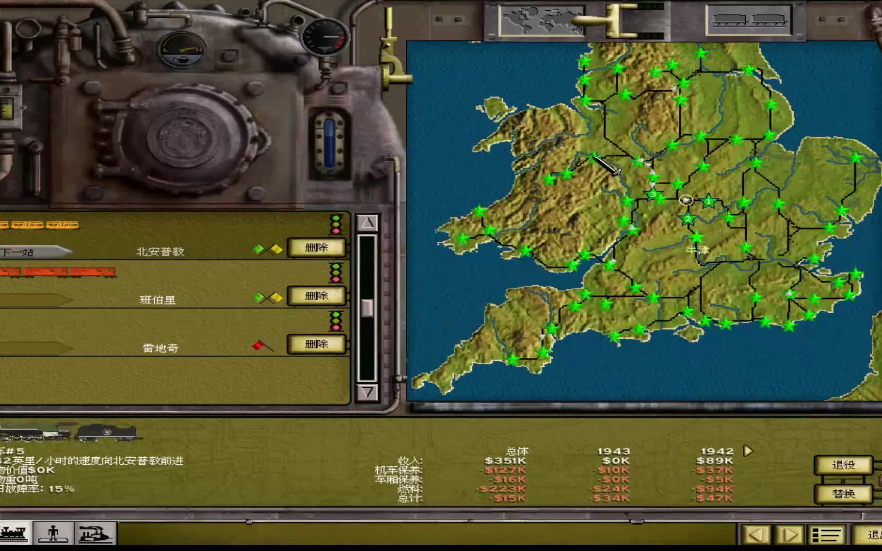Set 雷地奇 as next stop via its arrow slot

(35, 348)
